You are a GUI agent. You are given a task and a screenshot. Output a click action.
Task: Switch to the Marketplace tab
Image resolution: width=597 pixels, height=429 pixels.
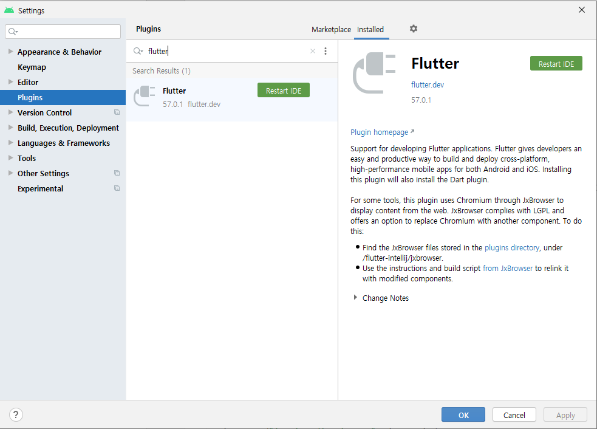[331, 30]
